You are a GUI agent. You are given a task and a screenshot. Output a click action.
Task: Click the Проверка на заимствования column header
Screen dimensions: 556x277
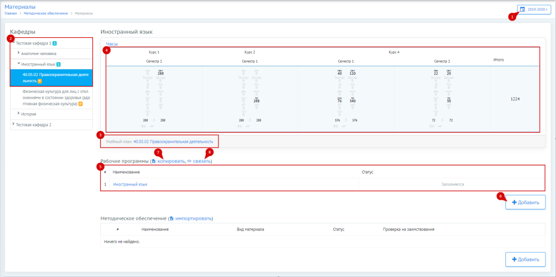(409, 229)
